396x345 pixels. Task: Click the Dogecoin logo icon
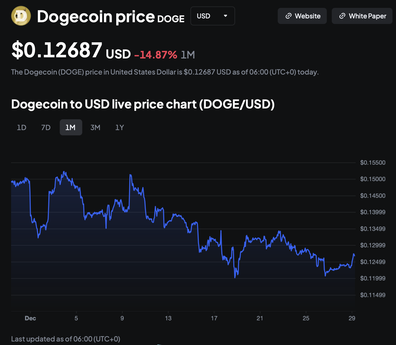(21, 16)
